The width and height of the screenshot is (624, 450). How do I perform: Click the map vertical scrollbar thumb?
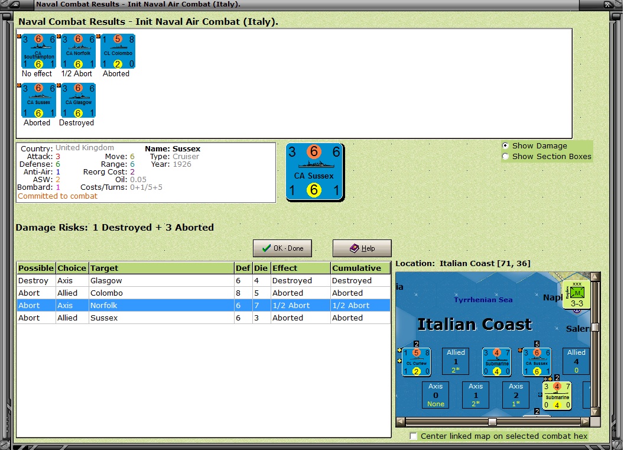596,327
